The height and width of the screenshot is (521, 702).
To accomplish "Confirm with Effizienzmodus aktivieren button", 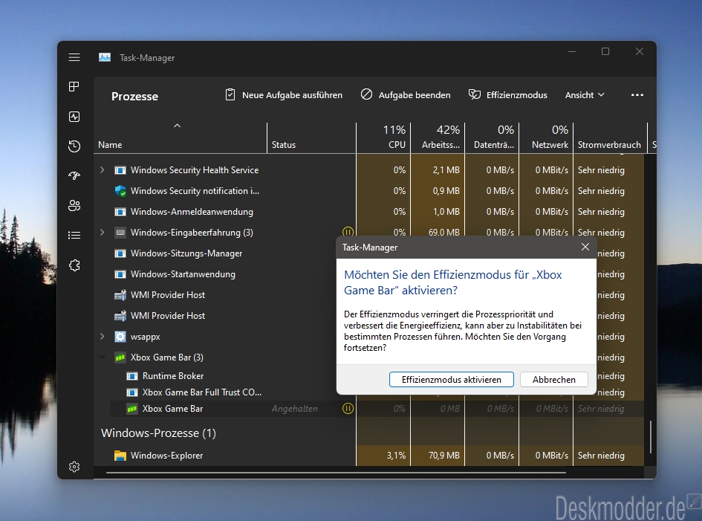I will click(452, 380).
